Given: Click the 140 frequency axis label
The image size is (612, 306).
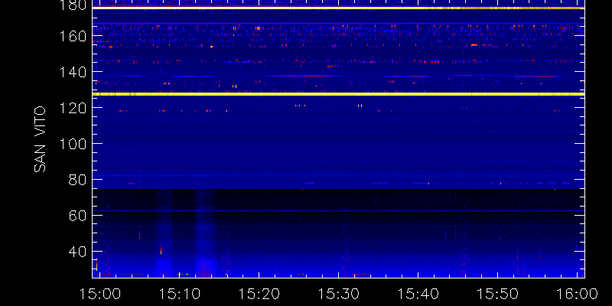Looking at the screenshot, I should pos(72,72).
